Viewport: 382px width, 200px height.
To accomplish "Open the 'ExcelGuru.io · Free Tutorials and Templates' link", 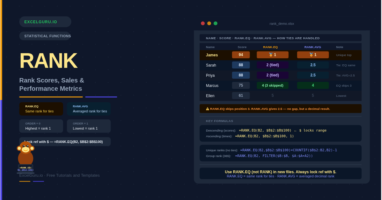I will click(x=60, y=175).
